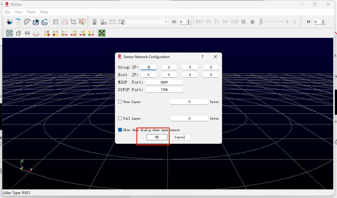
Task: Click the record button in playback toolbar
Action: [252, 22]
